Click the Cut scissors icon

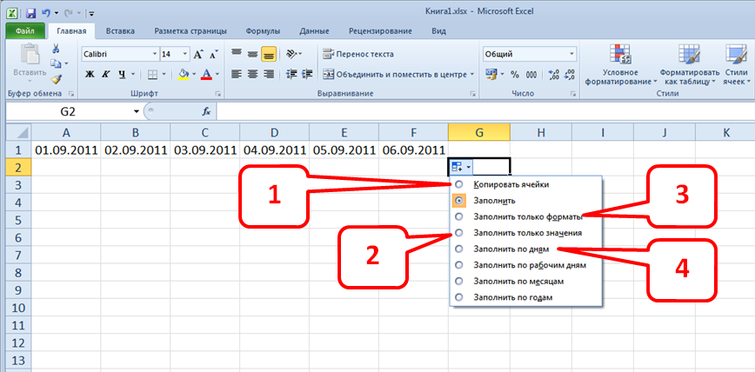[57, 49]
